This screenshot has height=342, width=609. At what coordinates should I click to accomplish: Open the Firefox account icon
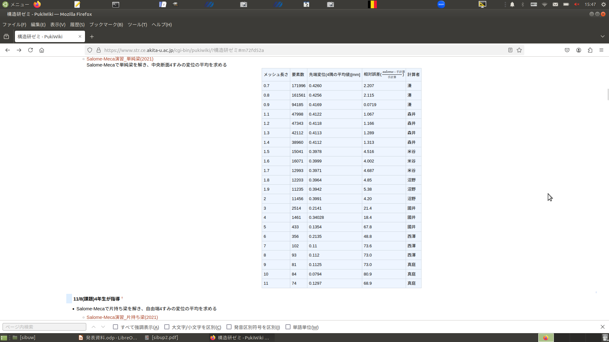579,50
